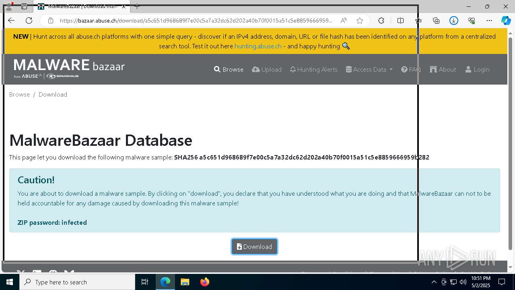Refresh the current page
The height and width of the screenshot is (290, 515).
tap(29, 21)
